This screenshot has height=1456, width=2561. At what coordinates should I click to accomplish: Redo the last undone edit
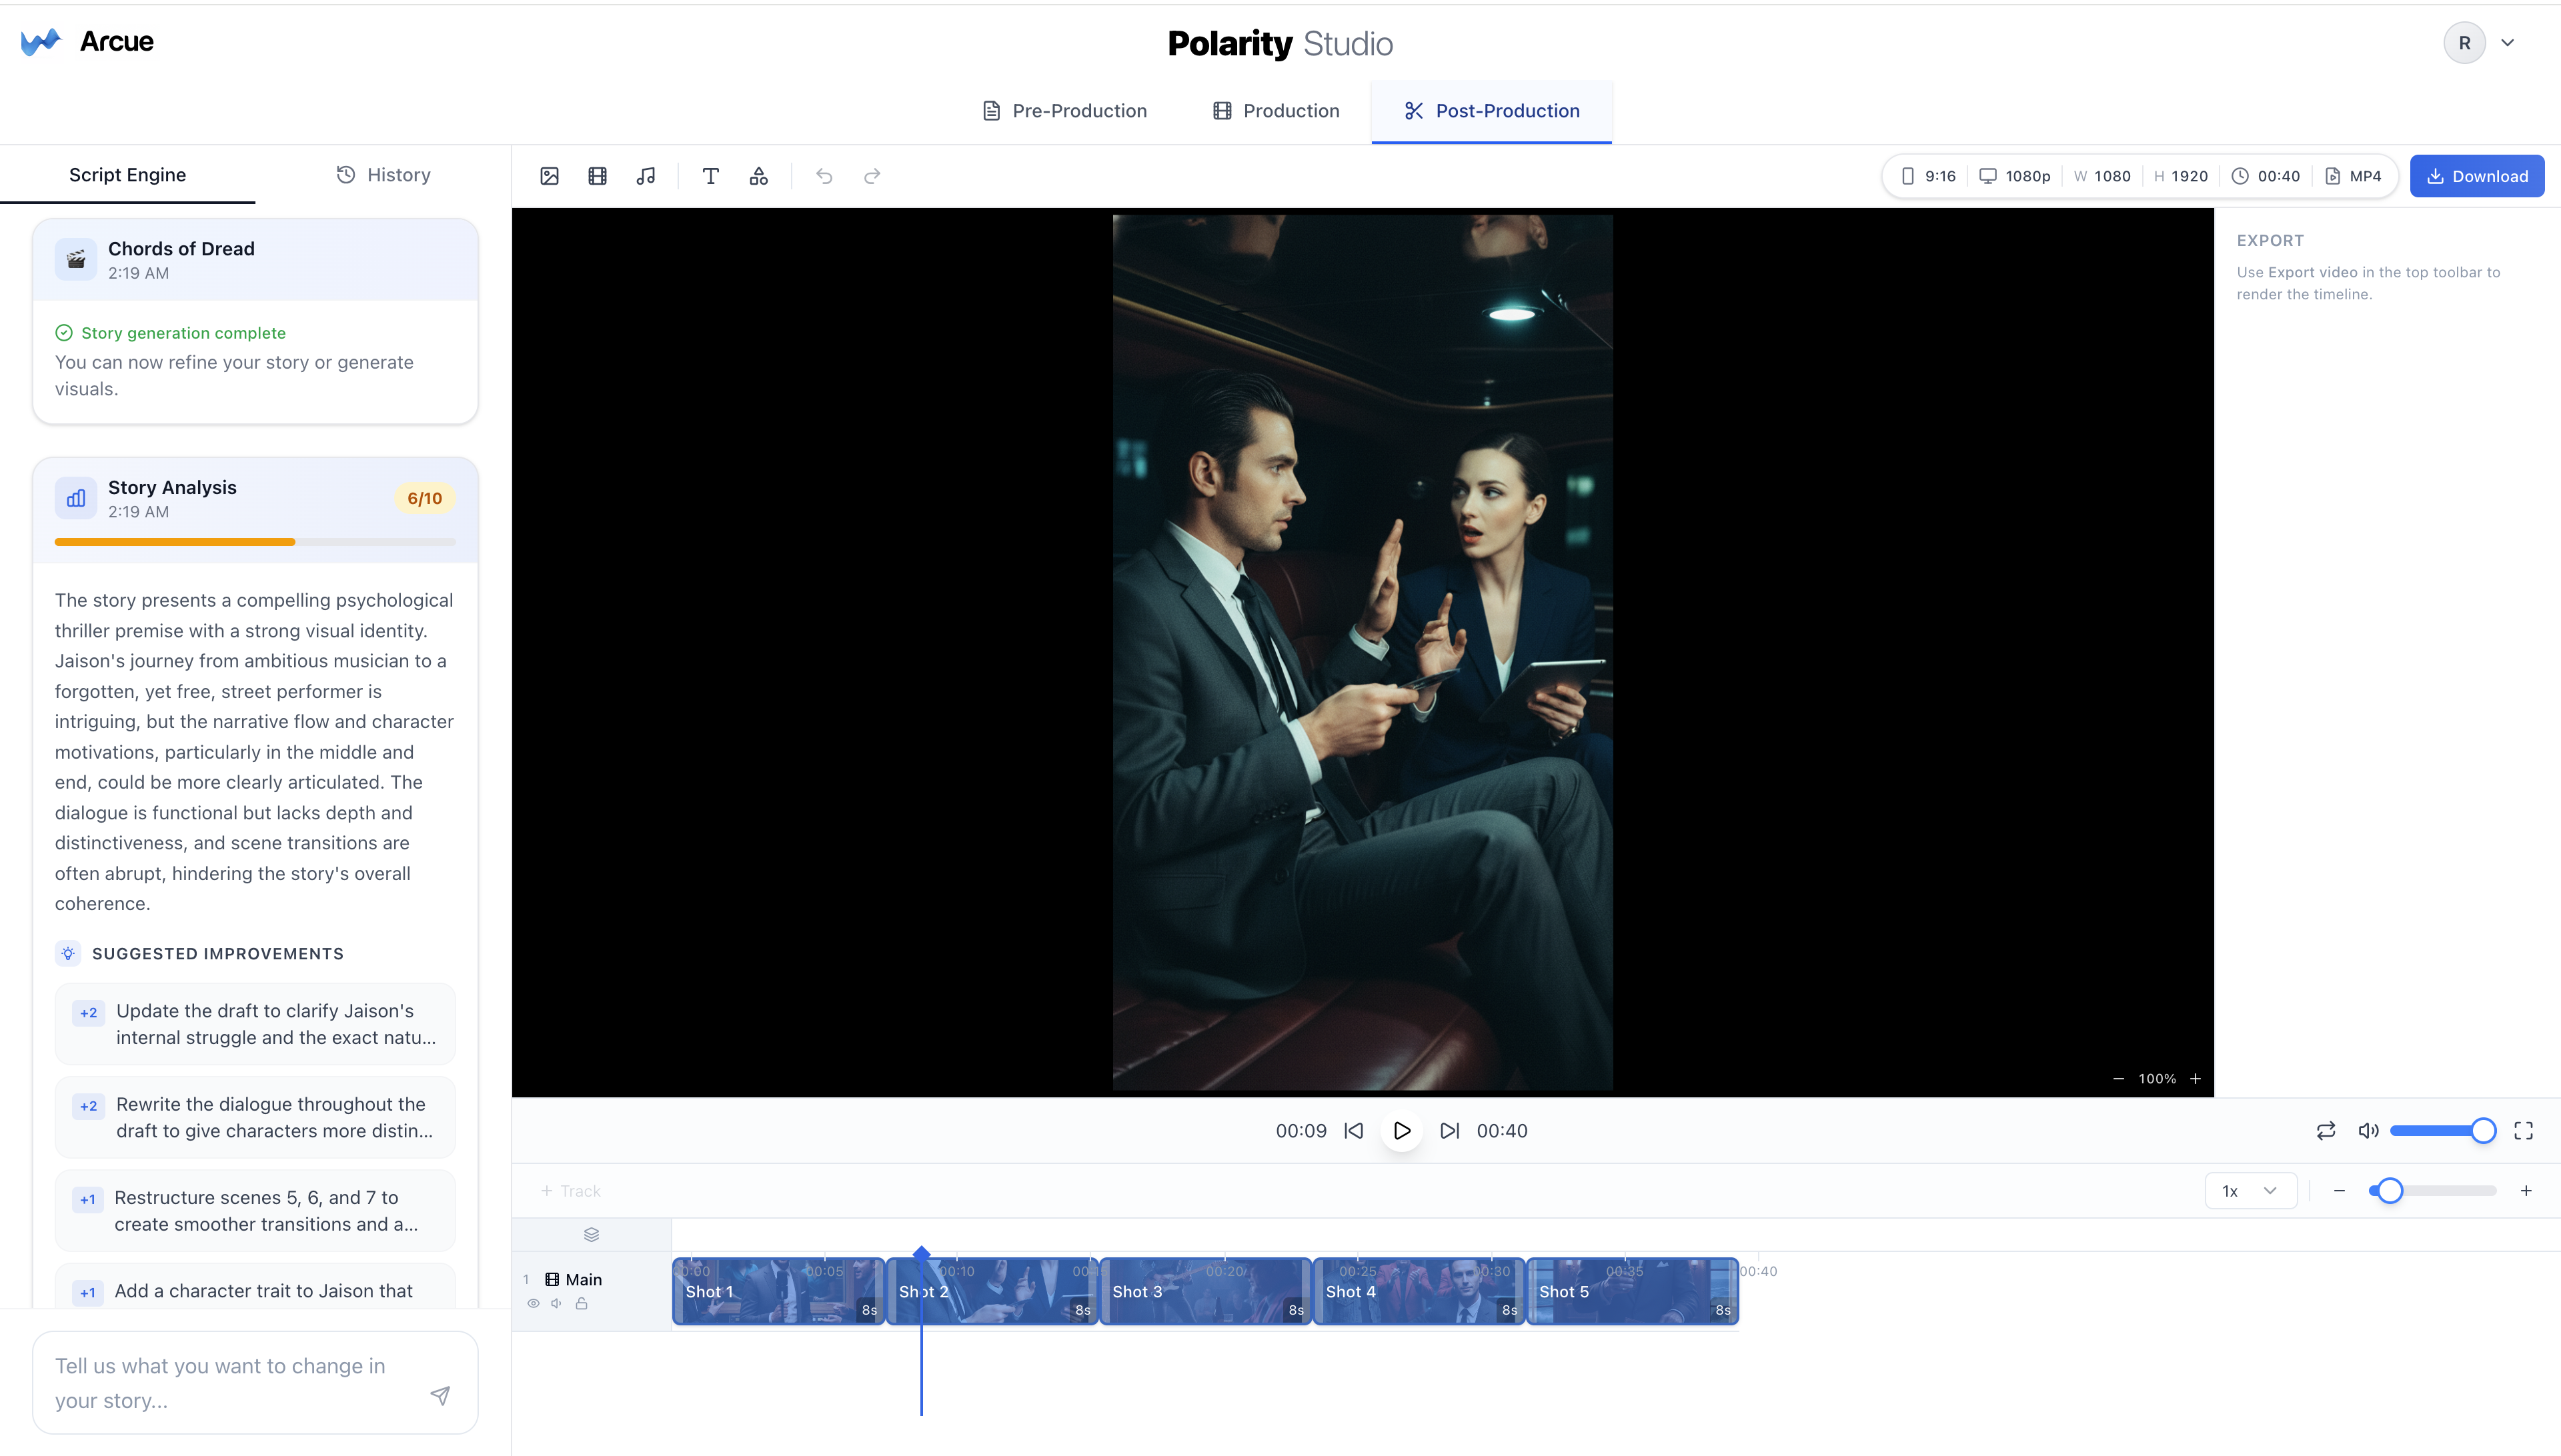(872, 176)
